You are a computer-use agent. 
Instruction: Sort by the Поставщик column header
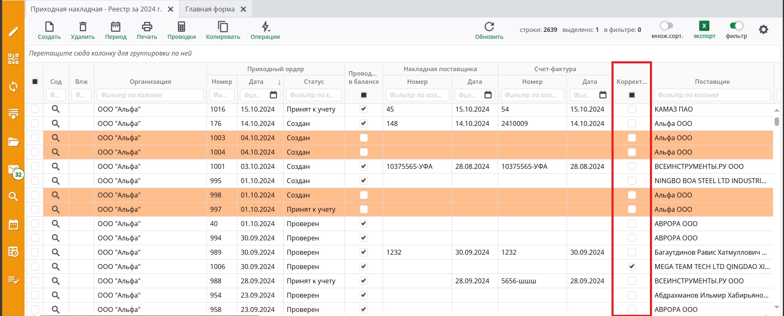click(712, 82)
